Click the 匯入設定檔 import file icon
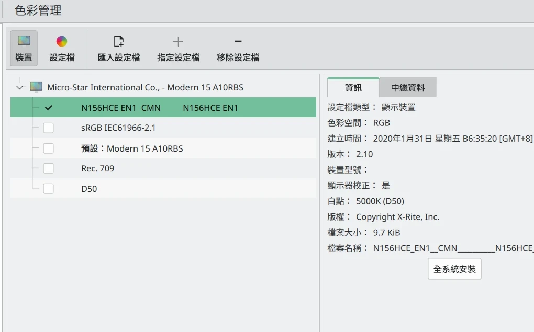 point(118,41)
